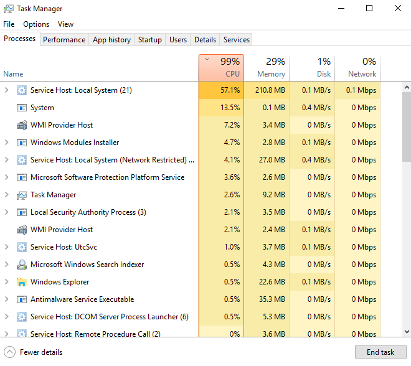Image resolution: width=411 pixels, height=366 pixels.
Task: Sort processes by the Name column header
Action: click(99, 68)
